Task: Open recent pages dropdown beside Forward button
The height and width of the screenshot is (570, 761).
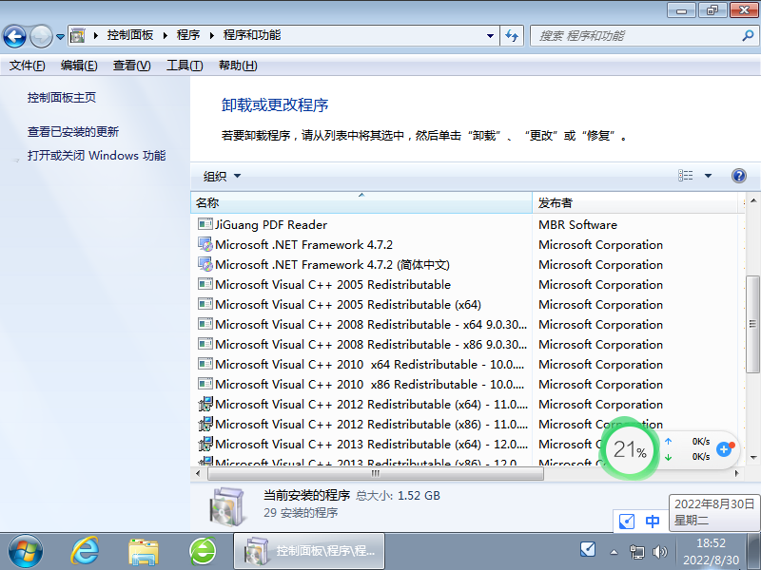Action: click(x=60, y=36)
